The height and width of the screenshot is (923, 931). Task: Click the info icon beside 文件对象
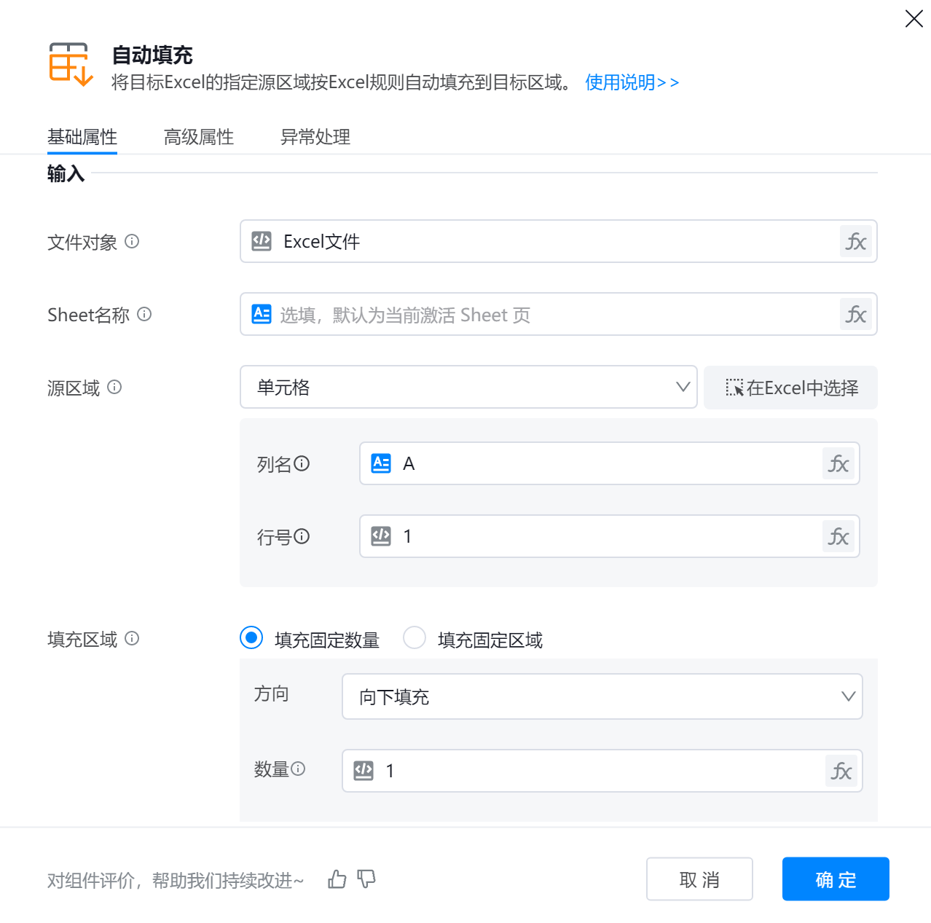(x=132, y=241)
